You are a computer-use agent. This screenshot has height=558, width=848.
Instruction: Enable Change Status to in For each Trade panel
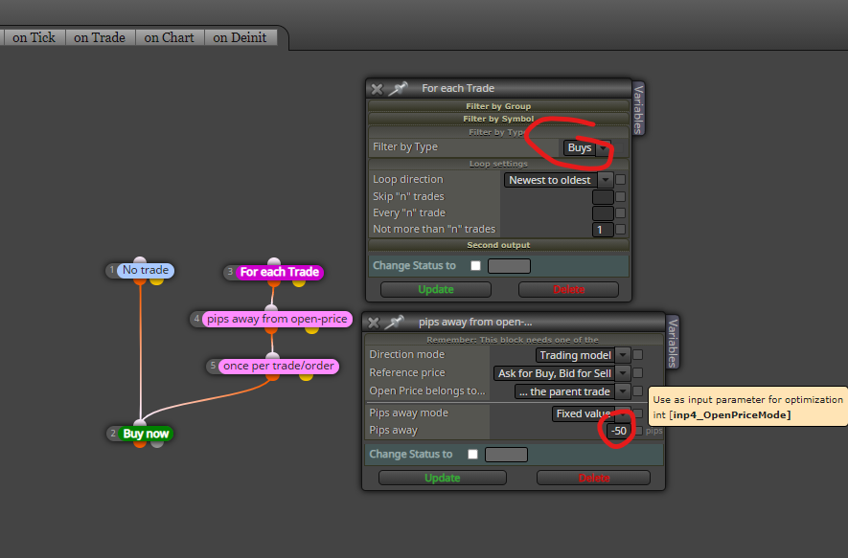[x=475, y=266]
